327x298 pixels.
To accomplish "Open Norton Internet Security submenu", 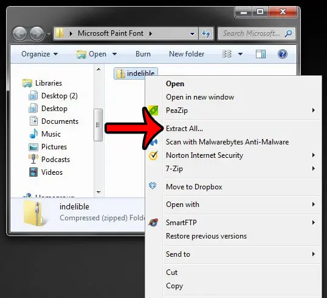I will point(242,155).
